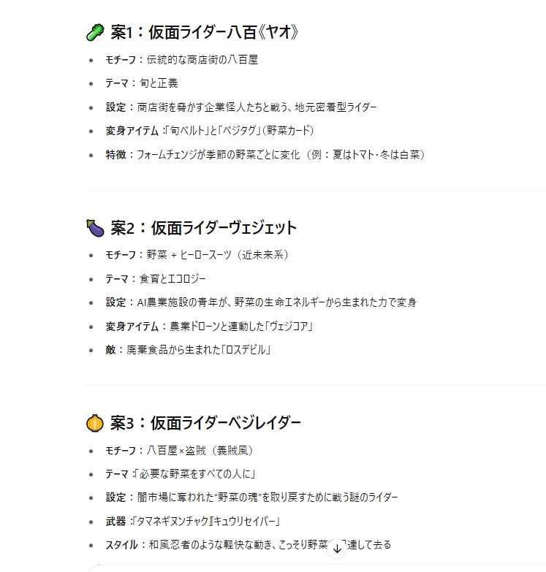Click the 設定 line about 闇市場
Image resolution: width=546 pixels, height=572 pixels.
252,497
